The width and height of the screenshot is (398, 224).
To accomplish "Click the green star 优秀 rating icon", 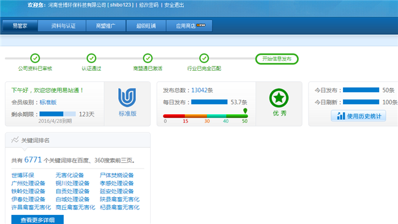I will [x=279, y=98].
